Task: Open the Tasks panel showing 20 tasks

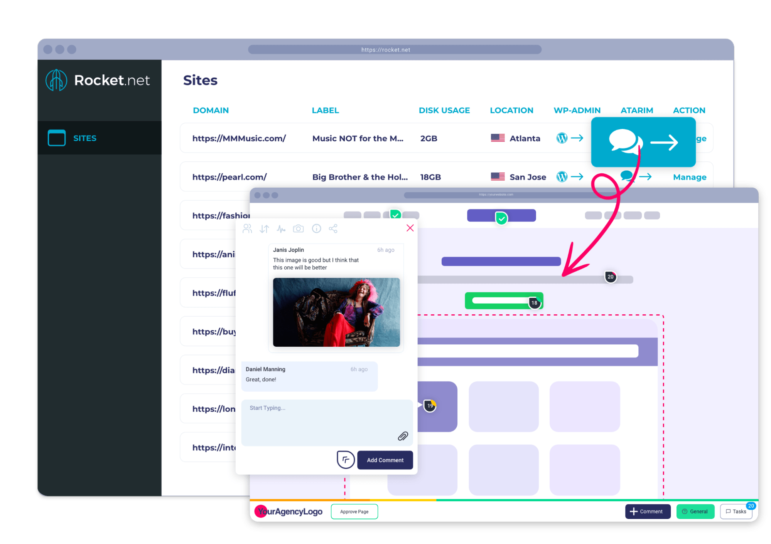Action: coord(736,511)
